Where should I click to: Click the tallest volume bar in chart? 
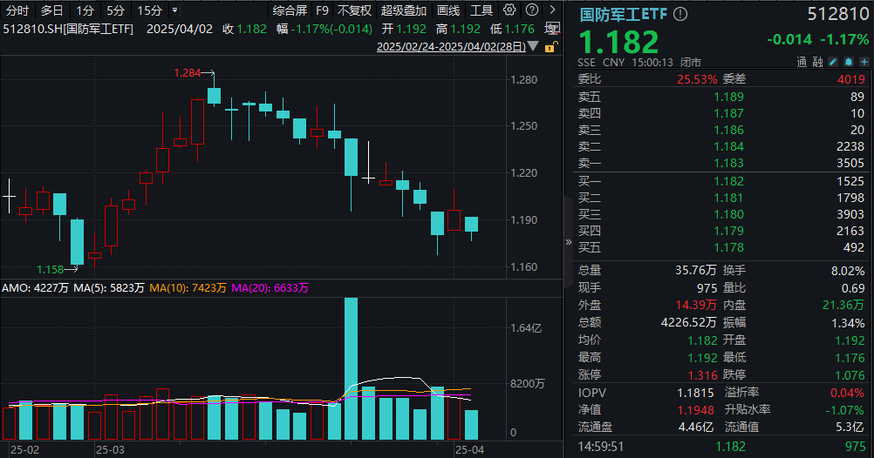[352, 367]
